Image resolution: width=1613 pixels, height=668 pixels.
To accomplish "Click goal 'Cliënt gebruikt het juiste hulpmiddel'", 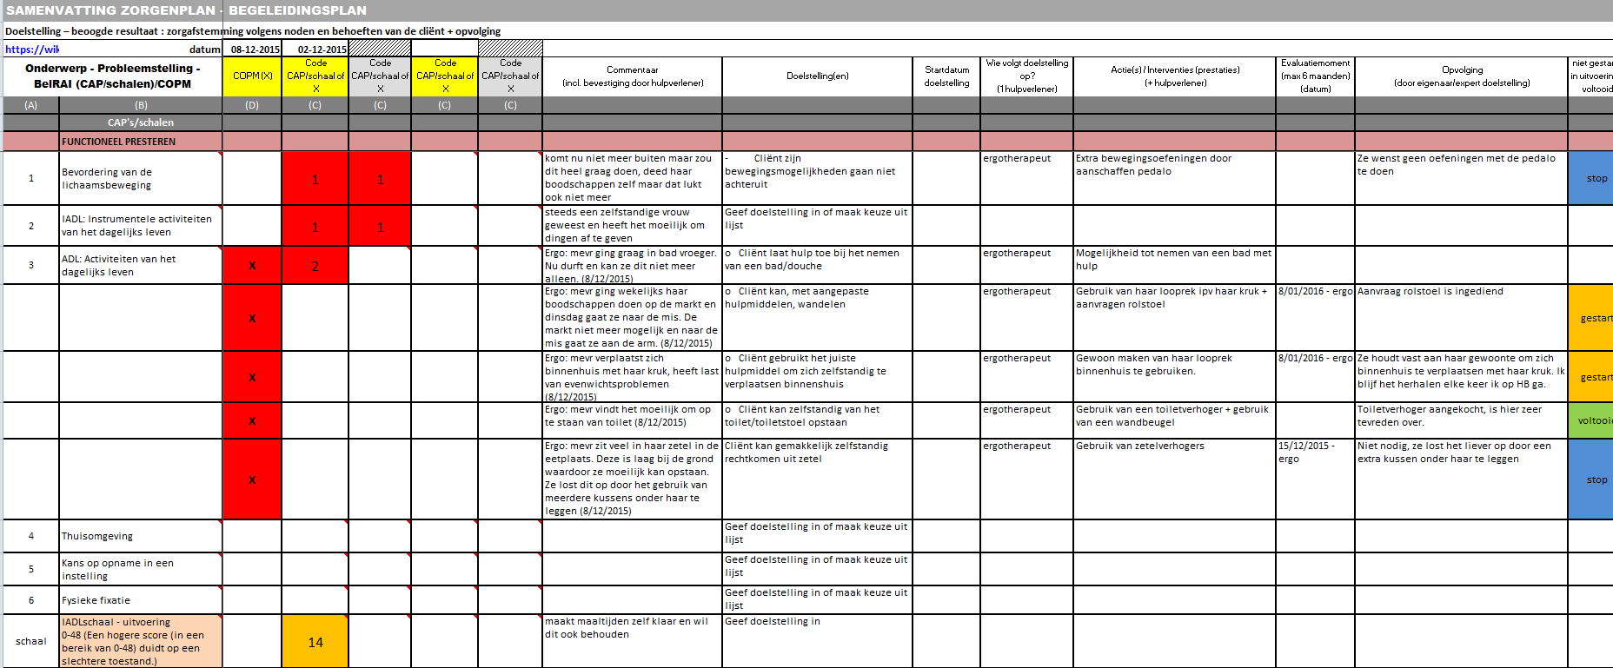I will coord(817,377).
